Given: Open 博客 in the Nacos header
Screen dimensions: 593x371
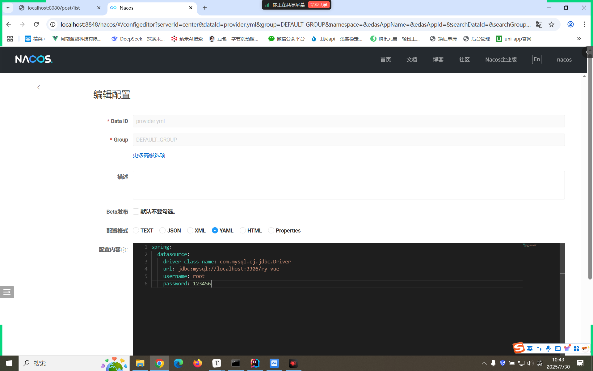Looking at the screenshot, I should click(x=438, y=60).
